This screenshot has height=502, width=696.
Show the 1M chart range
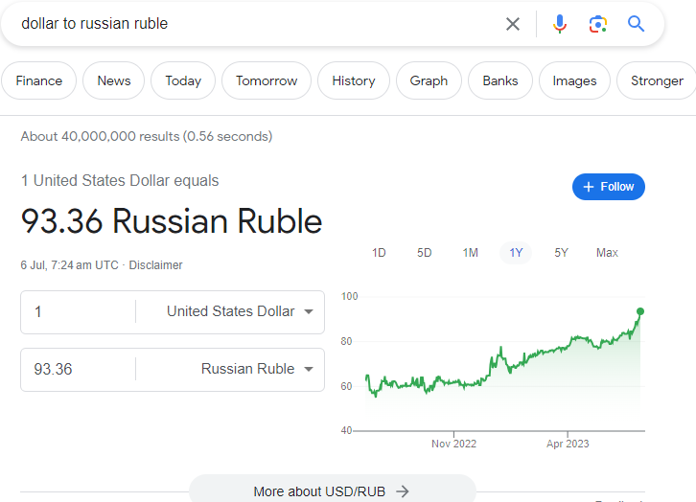(470, 253)
